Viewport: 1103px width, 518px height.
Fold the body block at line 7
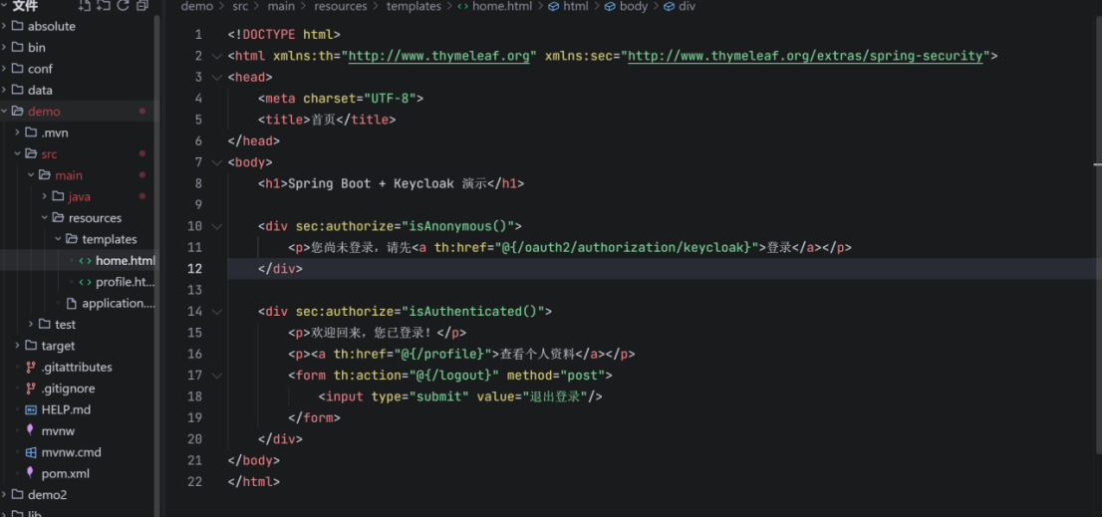point(216,162)
